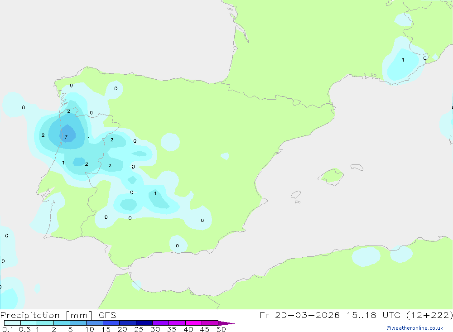Click the '0.5' legend scale label
The width and height of the screenshot is (453, 332).
pos(24,329)
